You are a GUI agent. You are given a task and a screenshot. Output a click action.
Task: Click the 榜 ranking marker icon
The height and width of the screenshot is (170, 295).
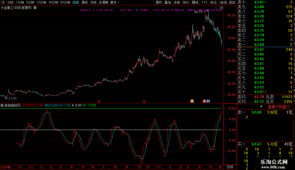click(192, 101)
